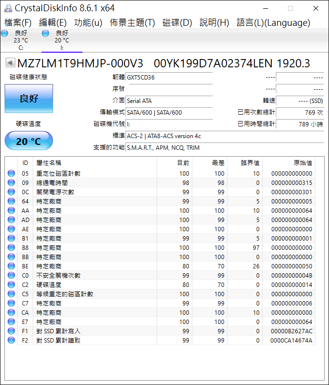Image resolution: width=329 pixels, height=385 pixels.
Task: Click status orb for attribute BE
Action: point(11,266)
